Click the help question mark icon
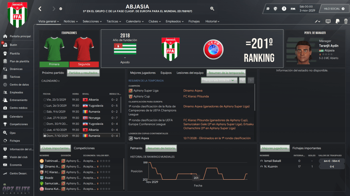This screenshot has width=350, height=196. 284,9
